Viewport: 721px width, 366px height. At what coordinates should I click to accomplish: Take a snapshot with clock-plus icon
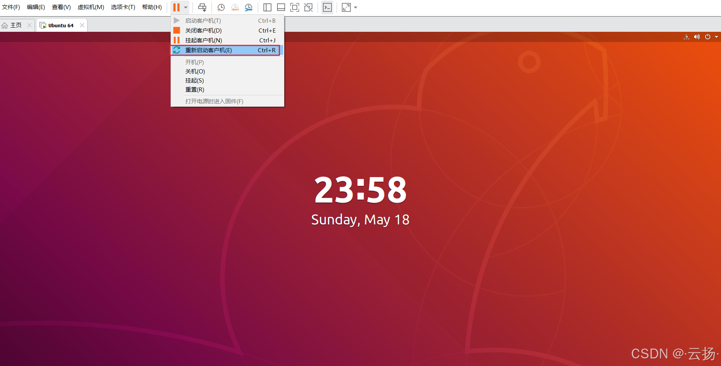(221, 7)
